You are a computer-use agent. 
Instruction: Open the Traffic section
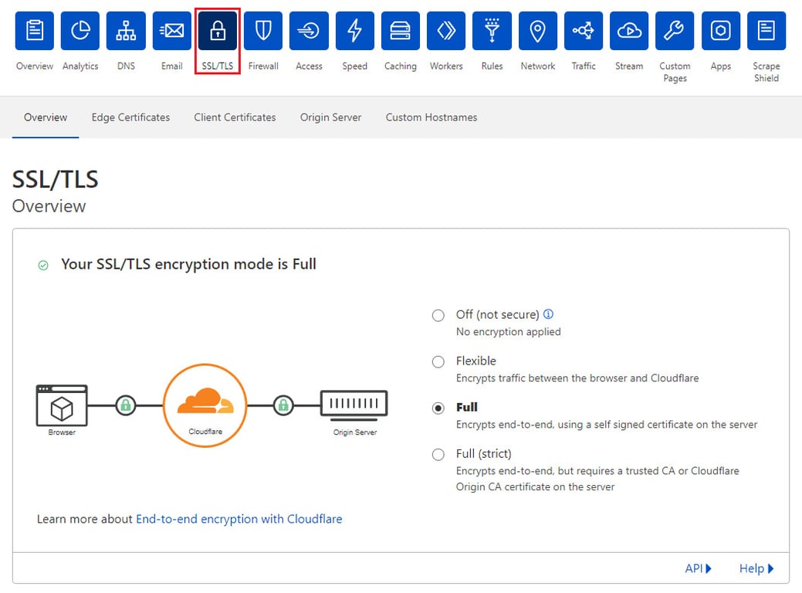click(x=583, y=31)
